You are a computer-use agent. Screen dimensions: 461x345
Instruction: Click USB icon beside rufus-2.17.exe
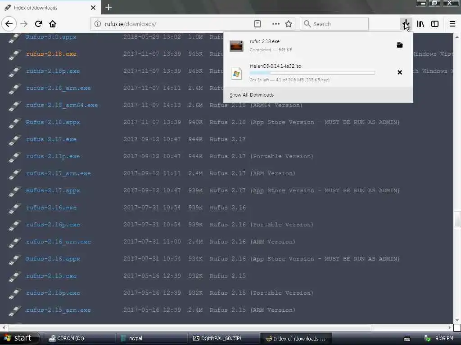(14, 140)
